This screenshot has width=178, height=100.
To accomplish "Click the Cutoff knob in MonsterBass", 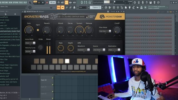I will coord(117,30).
